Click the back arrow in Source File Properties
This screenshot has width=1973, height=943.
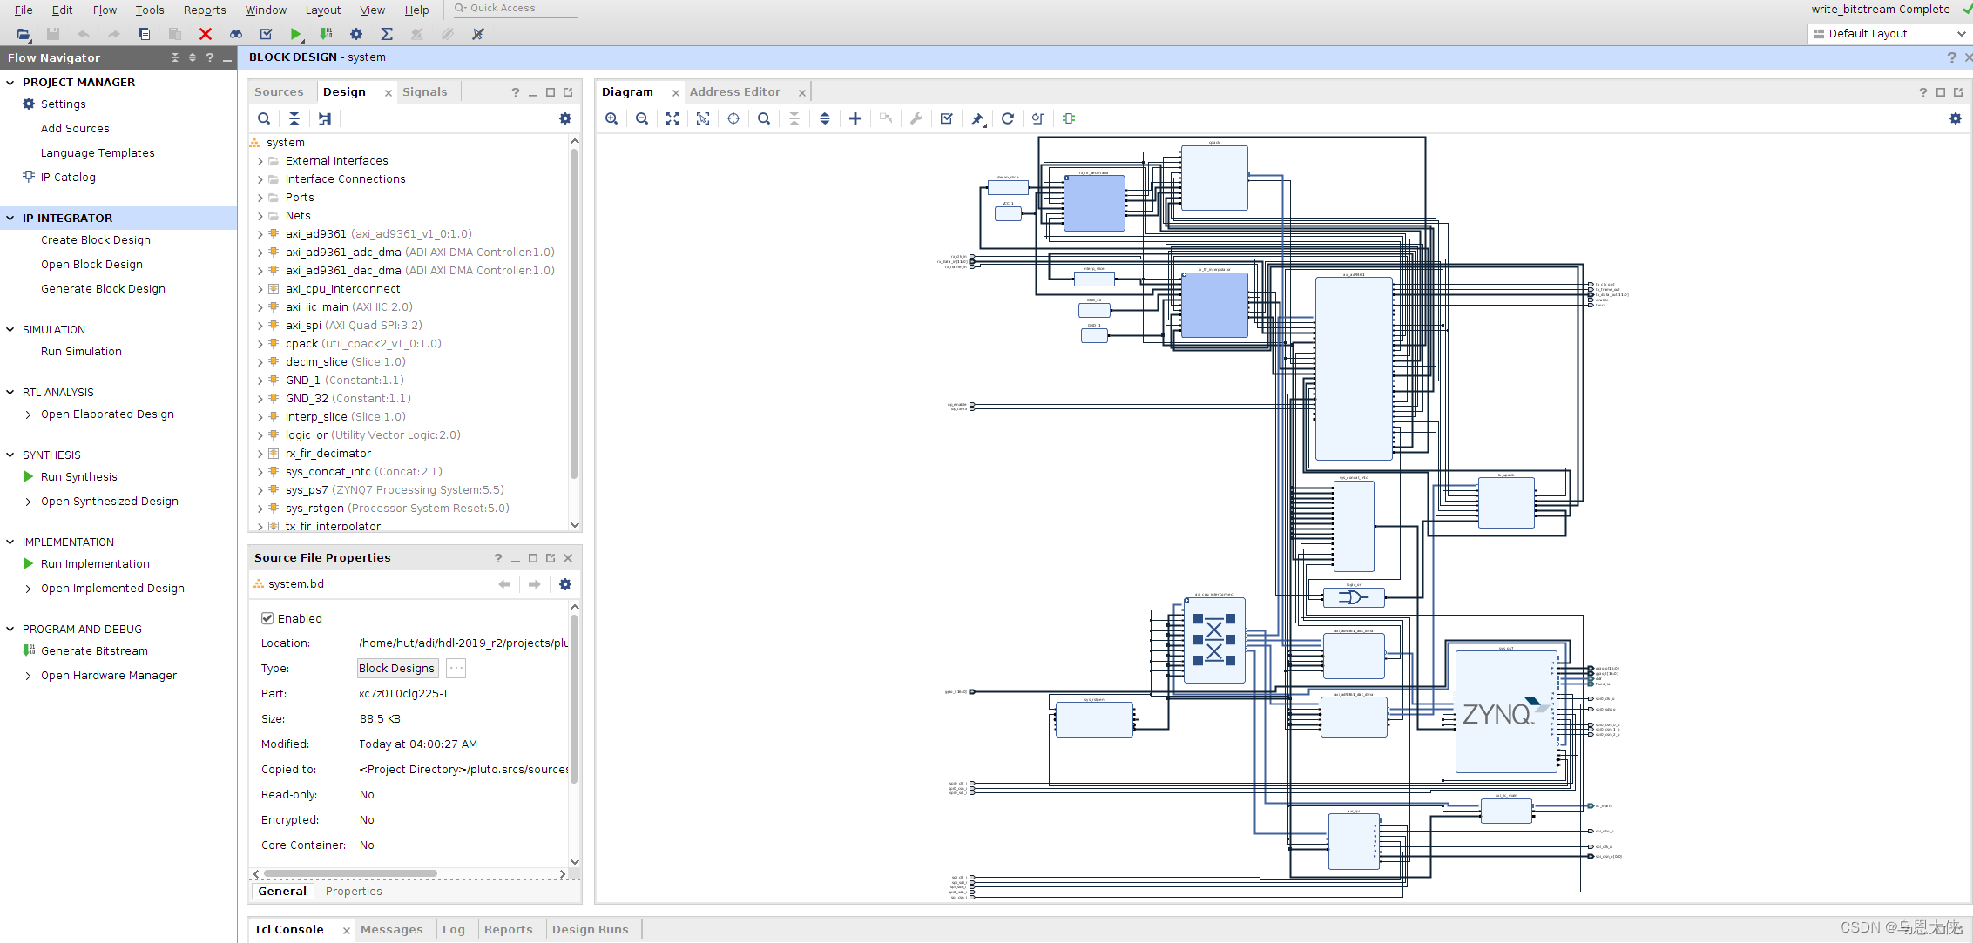504,584
